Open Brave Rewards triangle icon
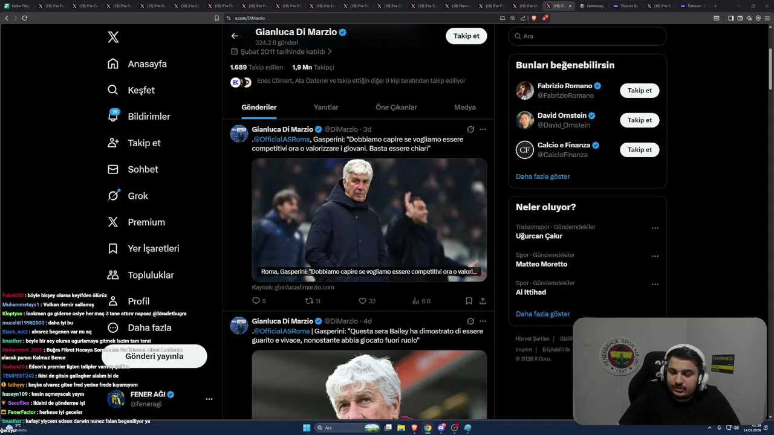The height and width of the screenshot is (435, 774). (x=545, y=18)
